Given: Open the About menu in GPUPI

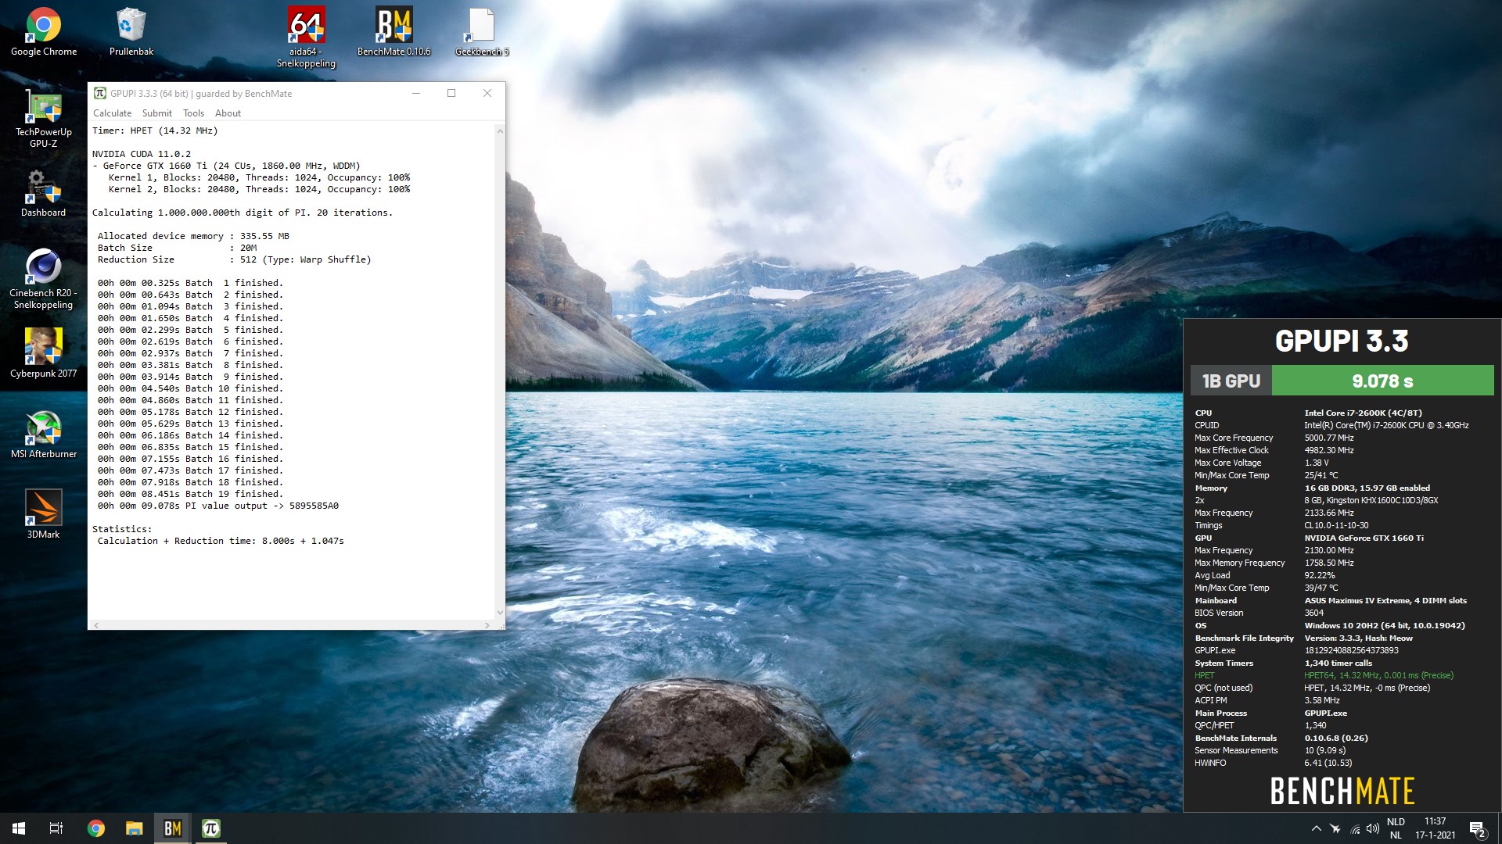Looking at the screenshot, I should [228, 113].
